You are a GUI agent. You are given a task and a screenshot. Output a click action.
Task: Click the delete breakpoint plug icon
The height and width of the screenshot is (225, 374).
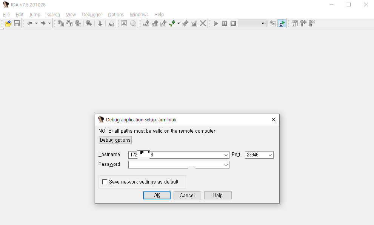[x=312, y=23]
